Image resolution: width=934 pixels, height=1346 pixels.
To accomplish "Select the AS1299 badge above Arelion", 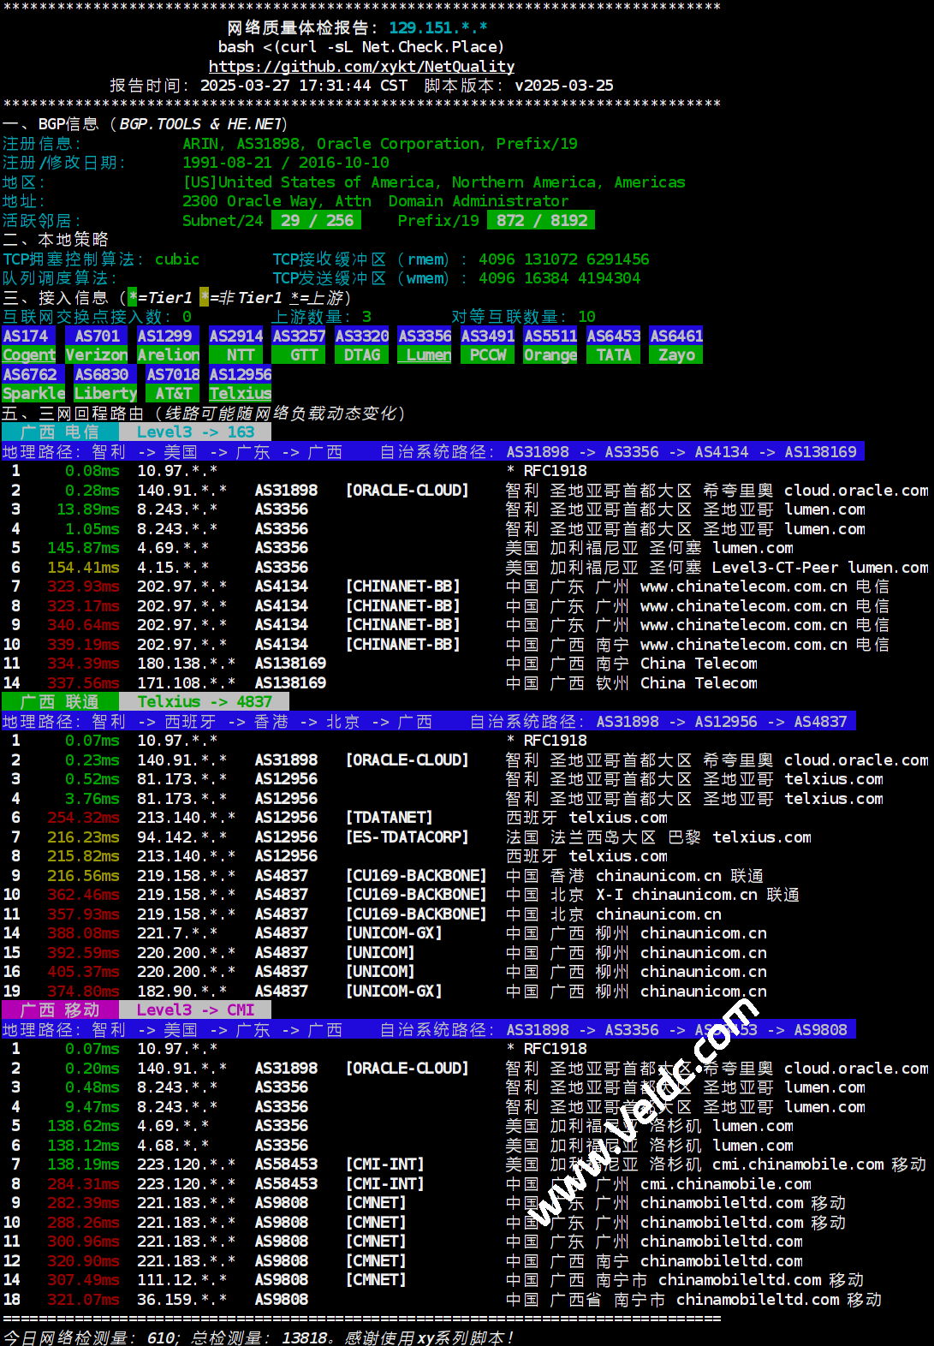I will tap(164, 336).
